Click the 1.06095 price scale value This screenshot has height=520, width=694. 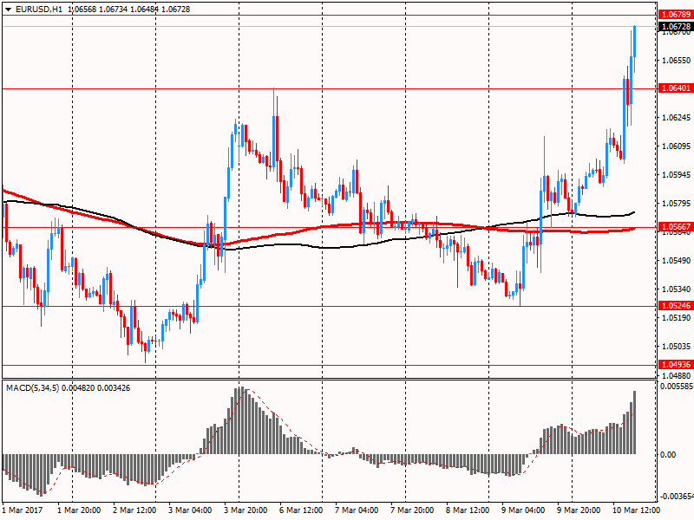tap(677, 146)
